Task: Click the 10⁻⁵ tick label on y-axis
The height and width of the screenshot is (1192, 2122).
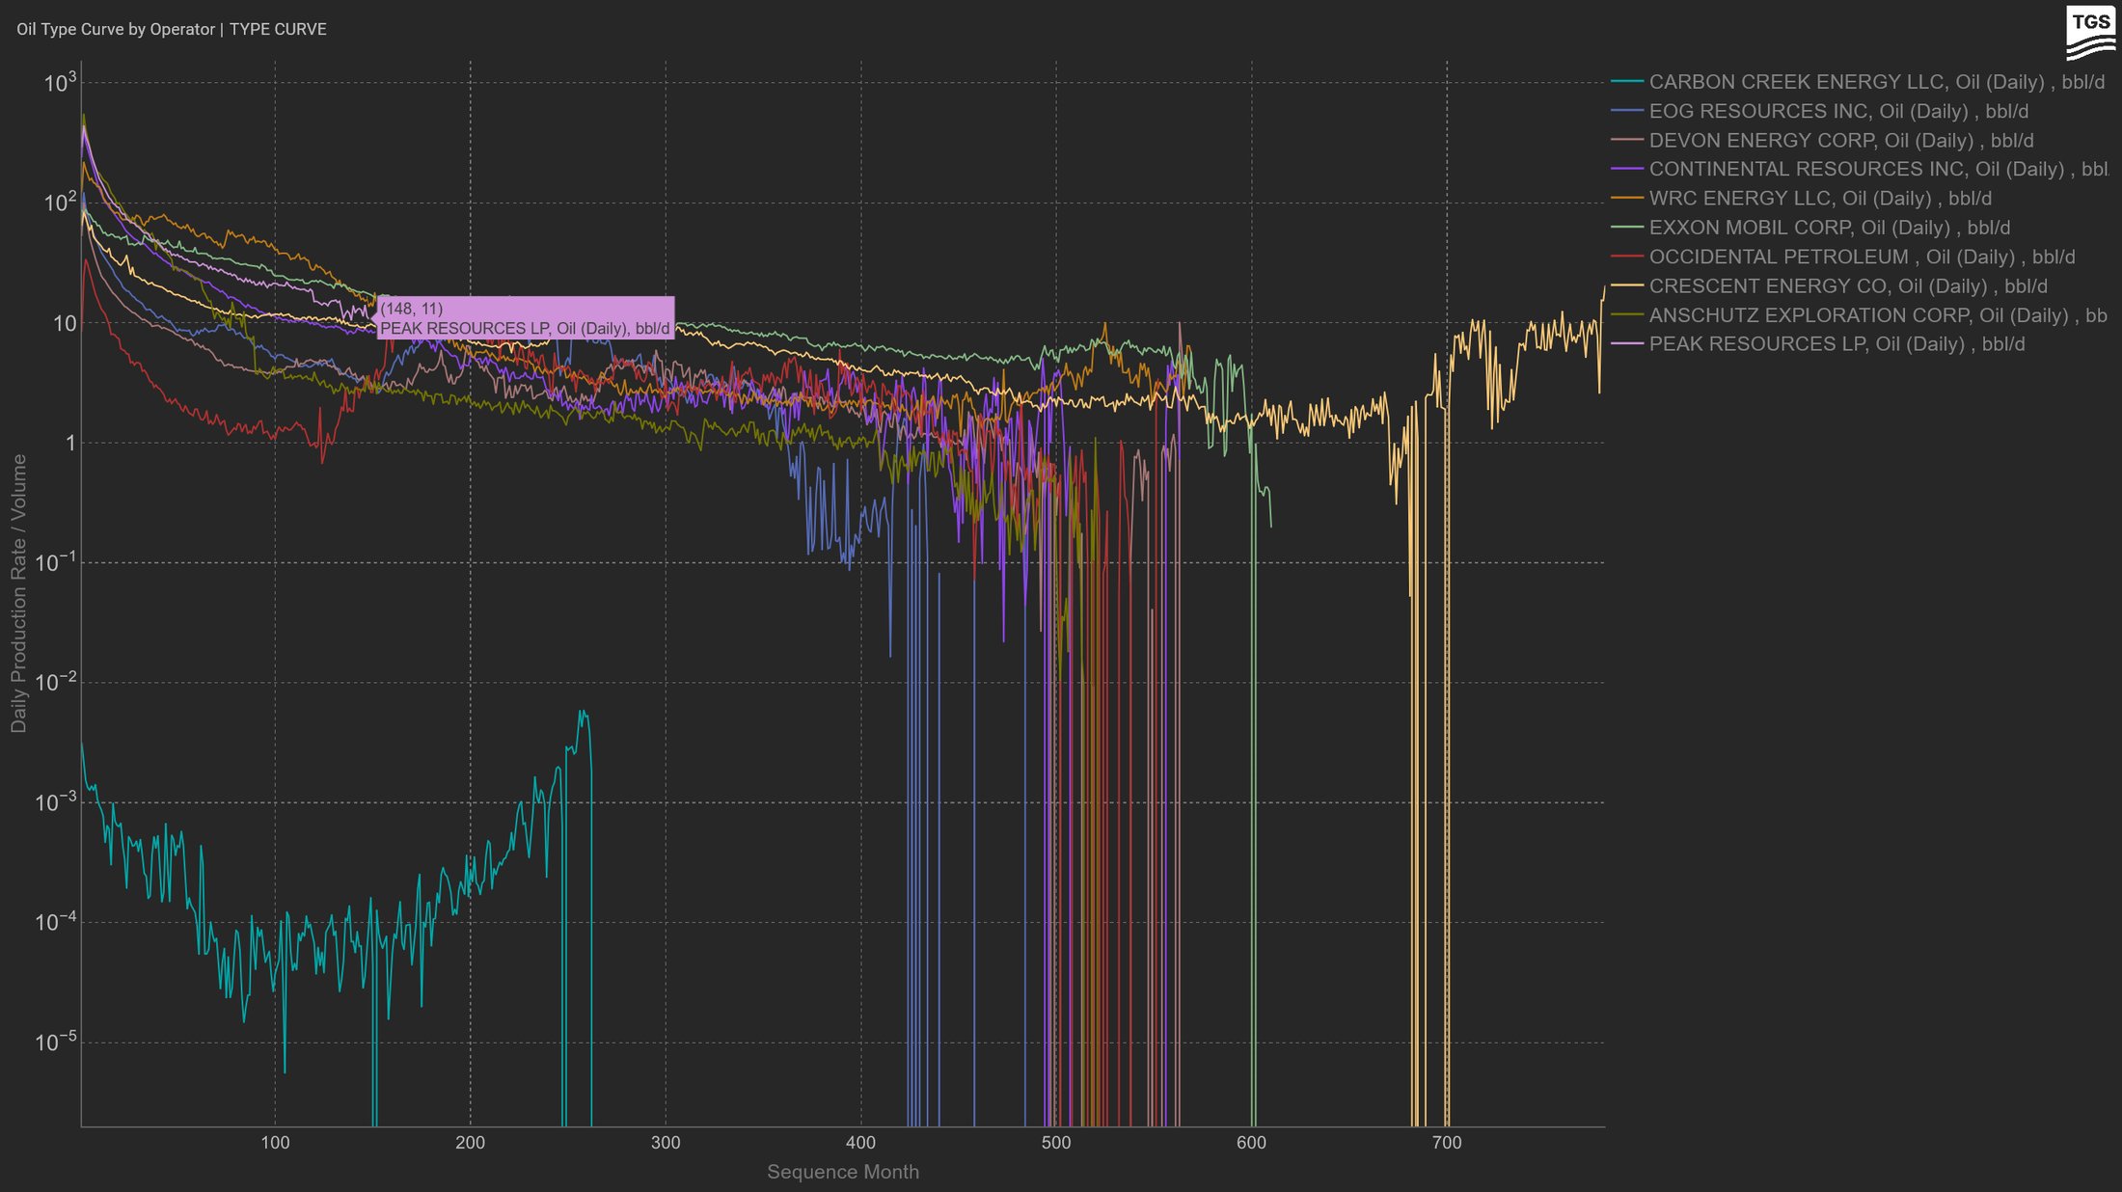Action: point(56,1043)
